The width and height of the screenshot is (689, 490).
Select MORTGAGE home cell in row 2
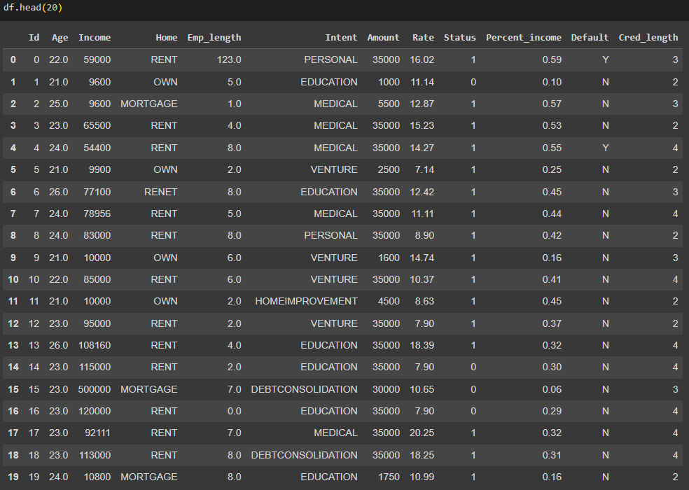[x=149, y=104]
